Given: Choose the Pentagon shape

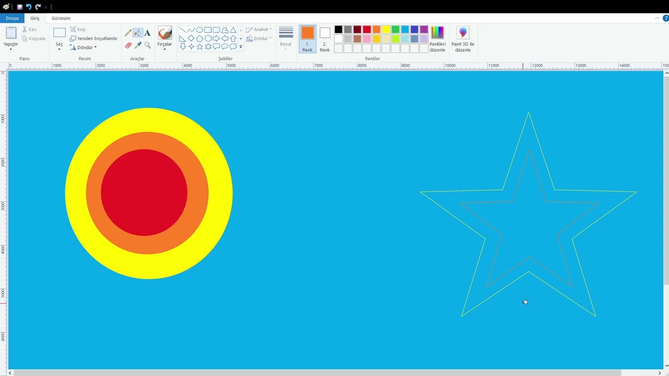Looking at the screenshot, I should click(200, 39).
